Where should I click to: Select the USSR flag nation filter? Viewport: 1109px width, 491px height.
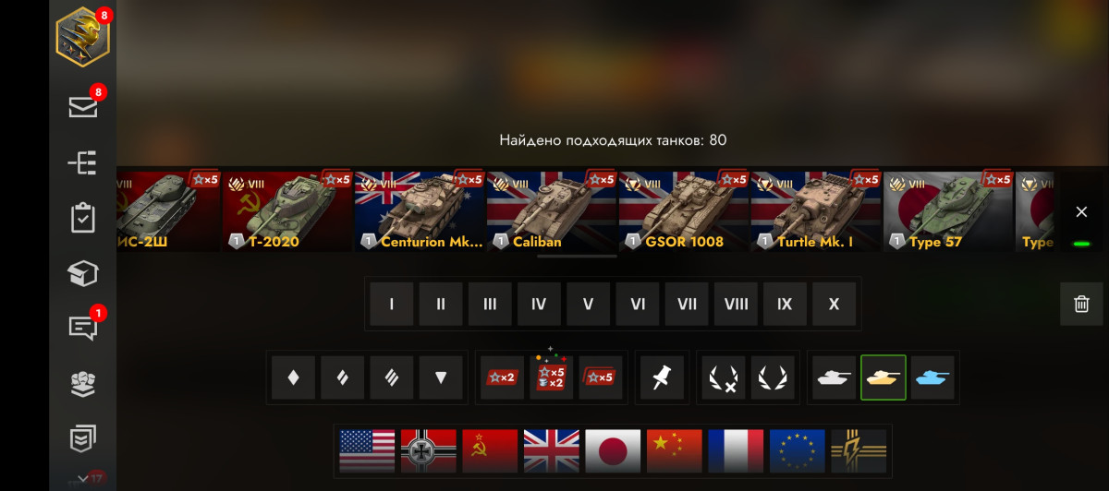[x=490, y=450]
